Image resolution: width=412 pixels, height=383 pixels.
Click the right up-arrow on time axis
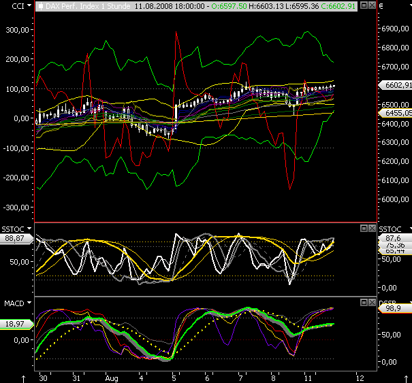coord(406,379)
